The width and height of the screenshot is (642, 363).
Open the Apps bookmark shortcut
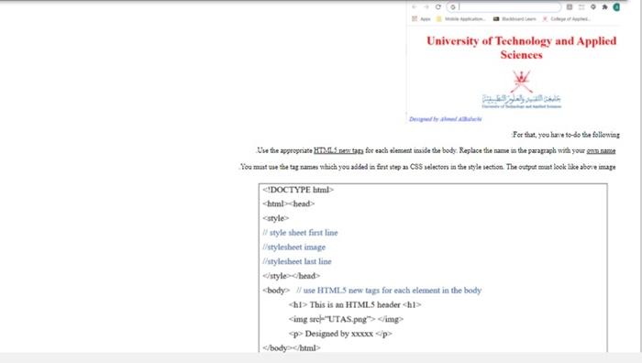421,19
